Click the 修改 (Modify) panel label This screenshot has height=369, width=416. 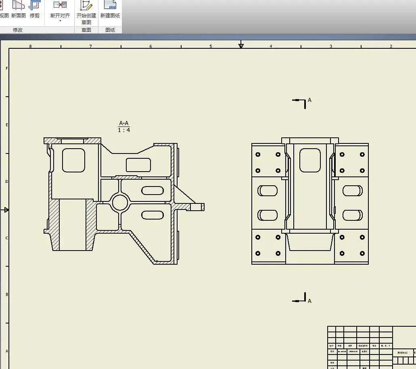(18, 30)
